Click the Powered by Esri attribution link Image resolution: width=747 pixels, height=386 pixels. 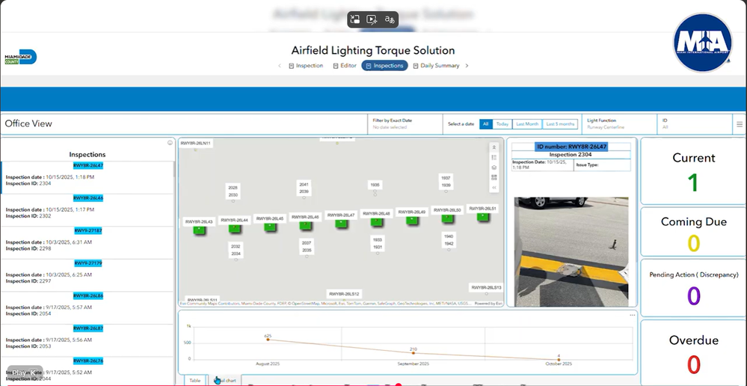(x=489, y=303)
